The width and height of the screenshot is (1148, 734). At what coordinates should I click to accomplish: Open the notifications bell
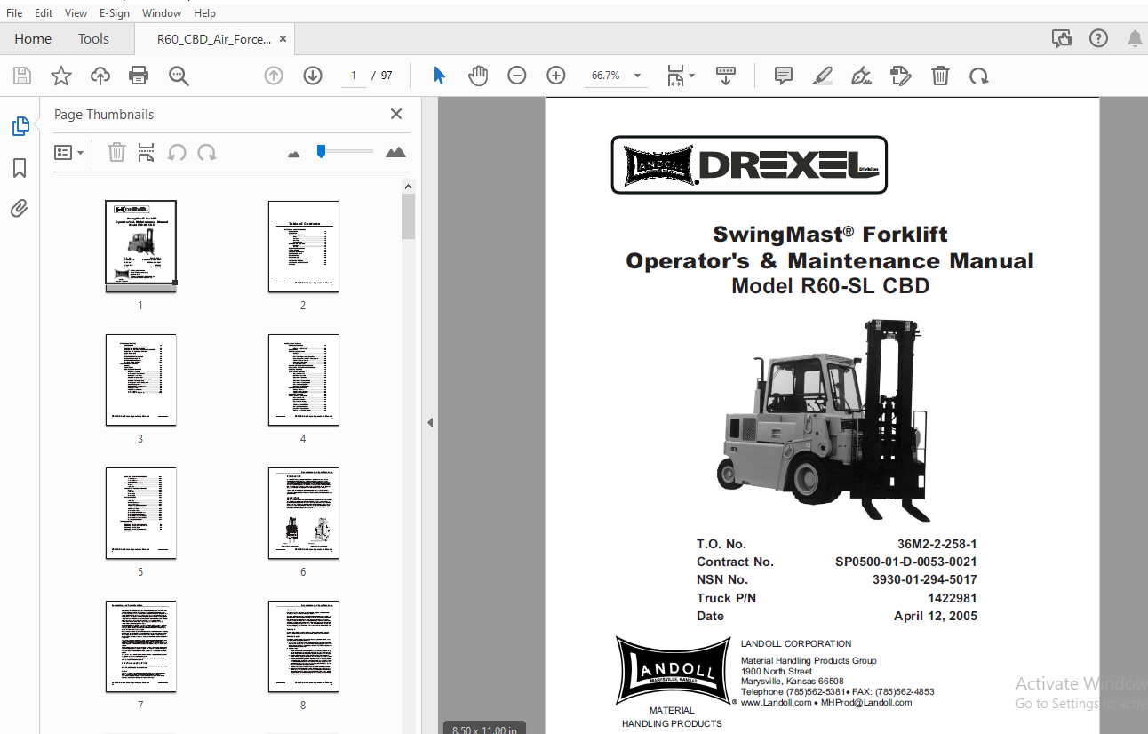pyautogui.click(x=1135, y=38)
